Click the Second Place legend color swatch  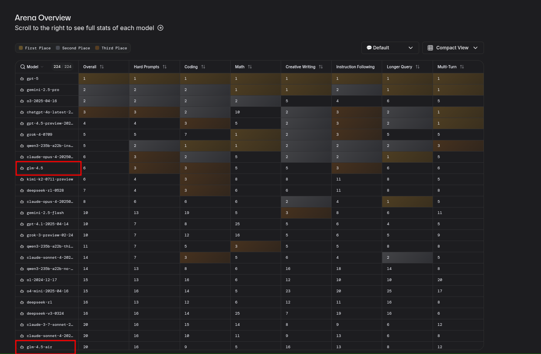point(58,48)
